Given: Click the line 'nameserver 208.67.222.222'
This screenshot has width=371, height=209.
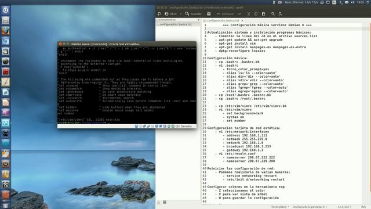Looking at the screenshot, I should tap(250, 157).
